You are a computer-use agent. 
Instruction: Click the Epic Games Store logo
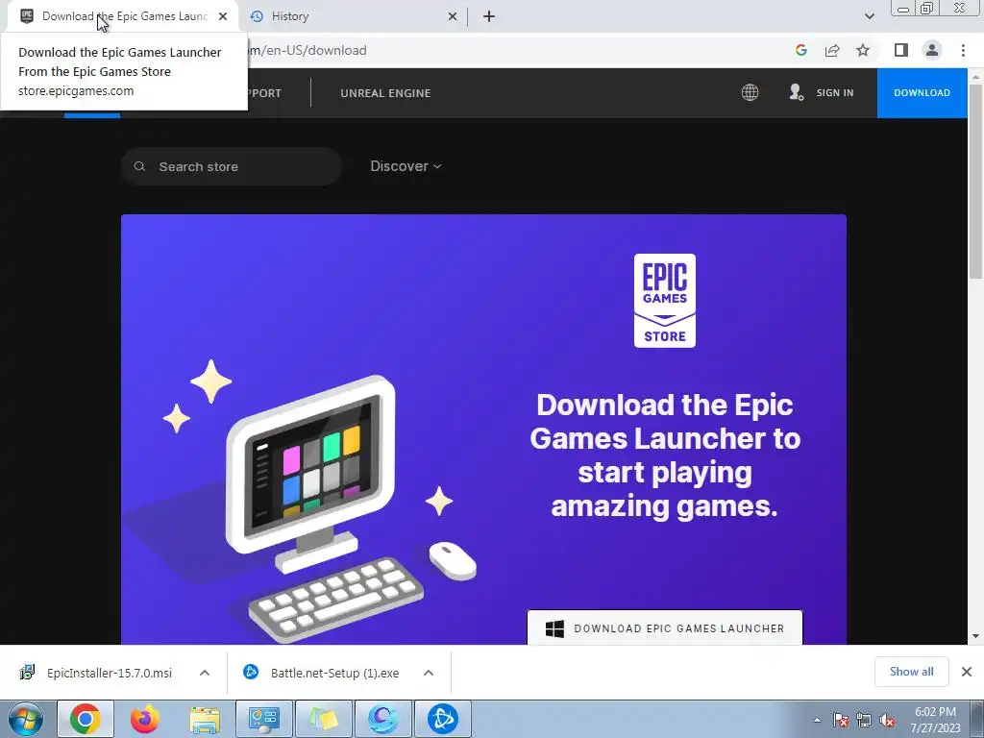[x=665, y=301]
